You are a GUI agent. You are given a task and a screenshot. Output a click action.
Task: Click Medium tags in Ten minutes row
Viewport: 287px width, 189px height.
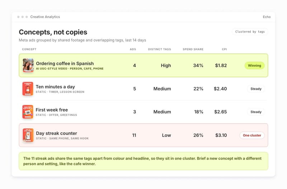pyautogui.click(x=162, y=89)
